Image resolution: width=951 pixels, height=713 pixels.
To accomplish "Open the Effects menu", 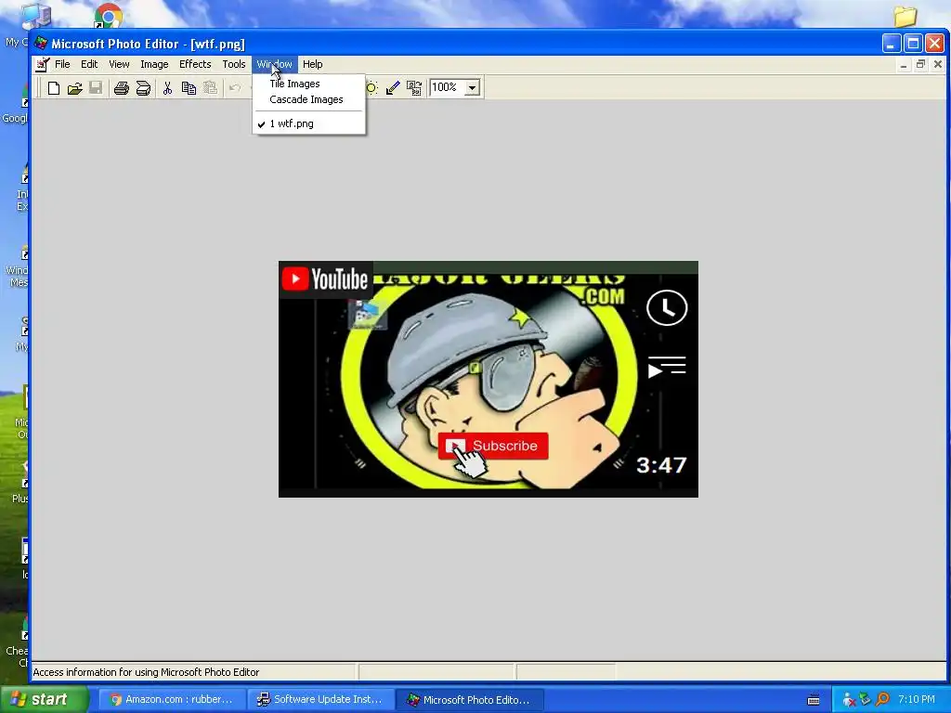I will point(195,64).
